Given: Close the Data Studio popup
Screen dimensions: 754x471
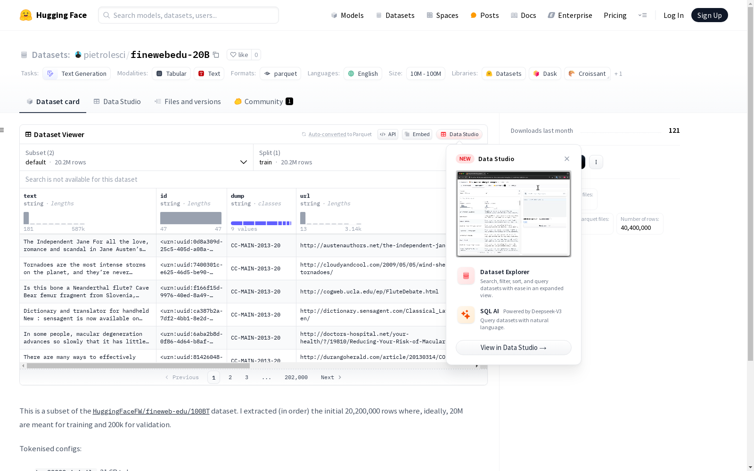Looking at the screenshot, I should click(x=567, y=159).
